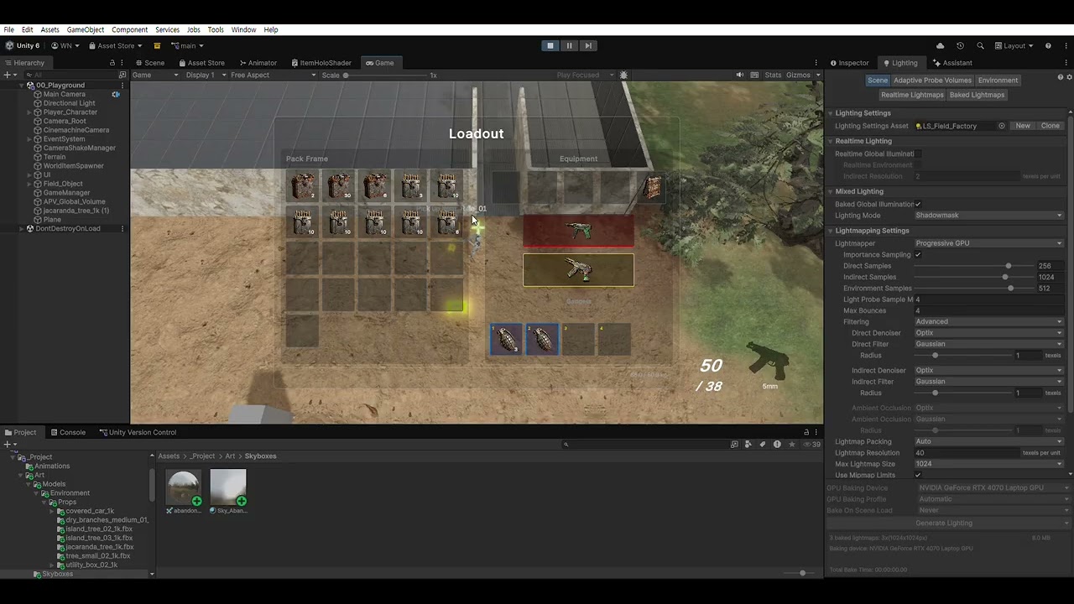Open Lighting window help icon
The image size is (1074, 604).
coord(1060,77)
